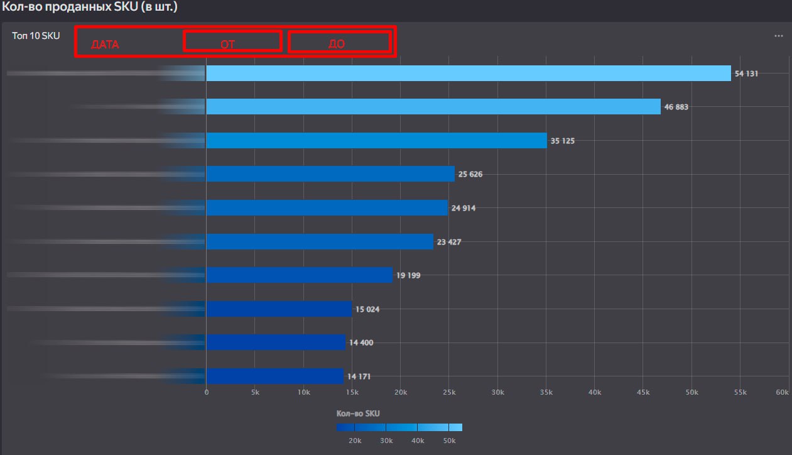
Task: Click the bar labeled 14 400
Action: pyautogui.click(x=276, y=343)
